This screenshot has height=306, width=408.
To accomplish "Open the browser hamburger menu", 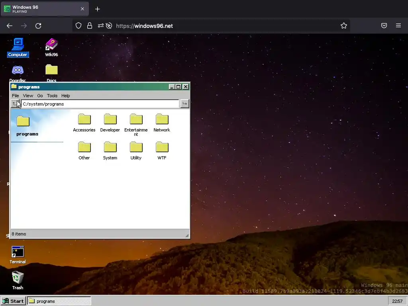I will (x=398, y=25).
